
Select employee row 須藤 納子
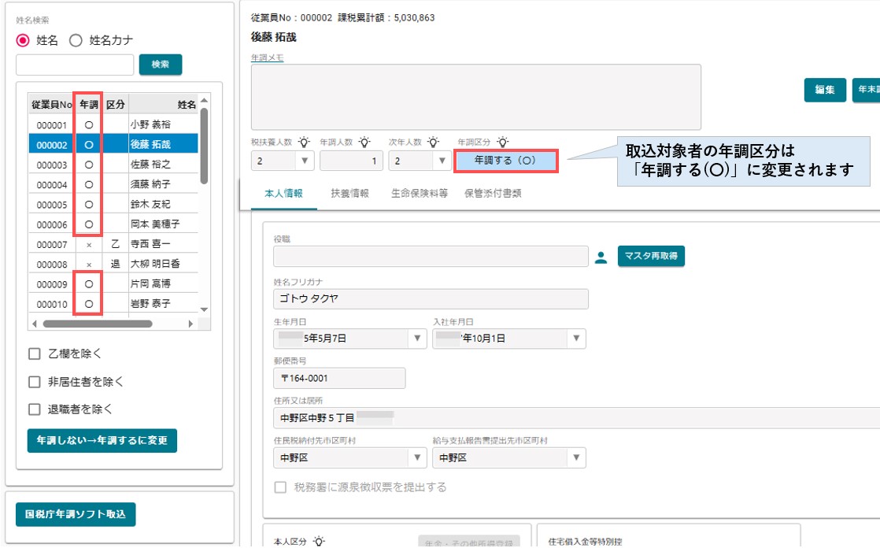[113, 185]
